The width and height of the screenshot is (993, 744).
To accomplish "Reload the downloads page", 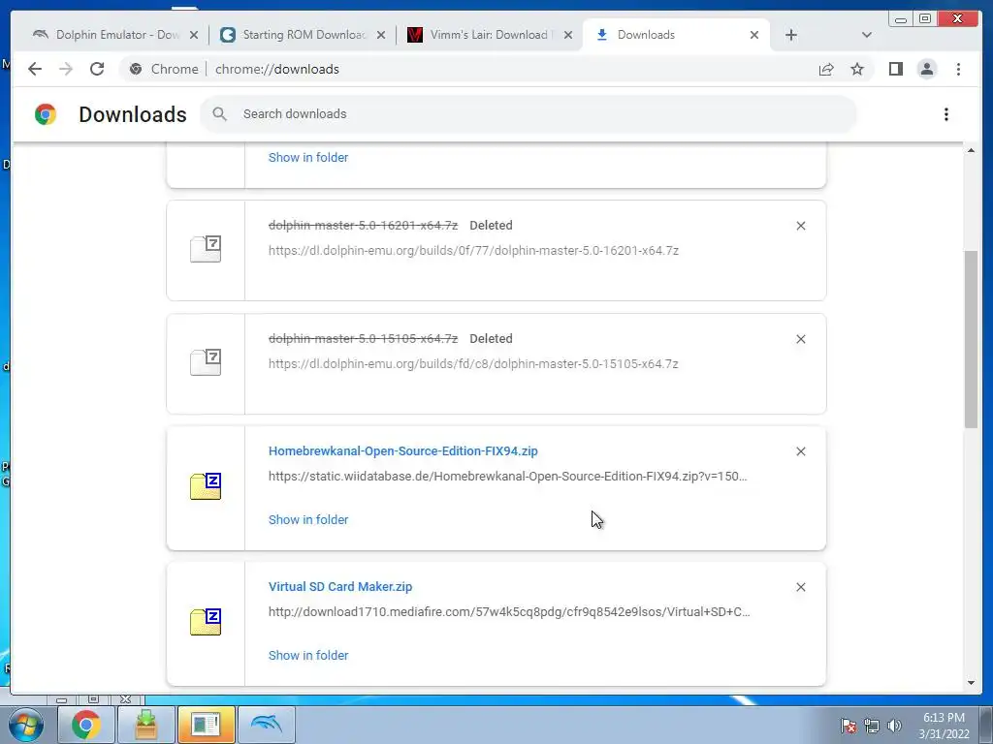I will pyautogui.click(x=97, y=69).
